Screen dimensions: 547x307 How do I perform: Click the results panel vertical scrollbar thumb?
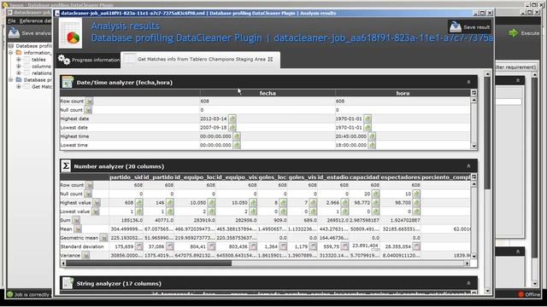pos(487,133)
